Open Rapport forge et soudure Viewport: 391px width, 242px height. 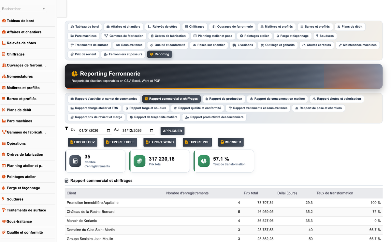(x=146, y=108)
